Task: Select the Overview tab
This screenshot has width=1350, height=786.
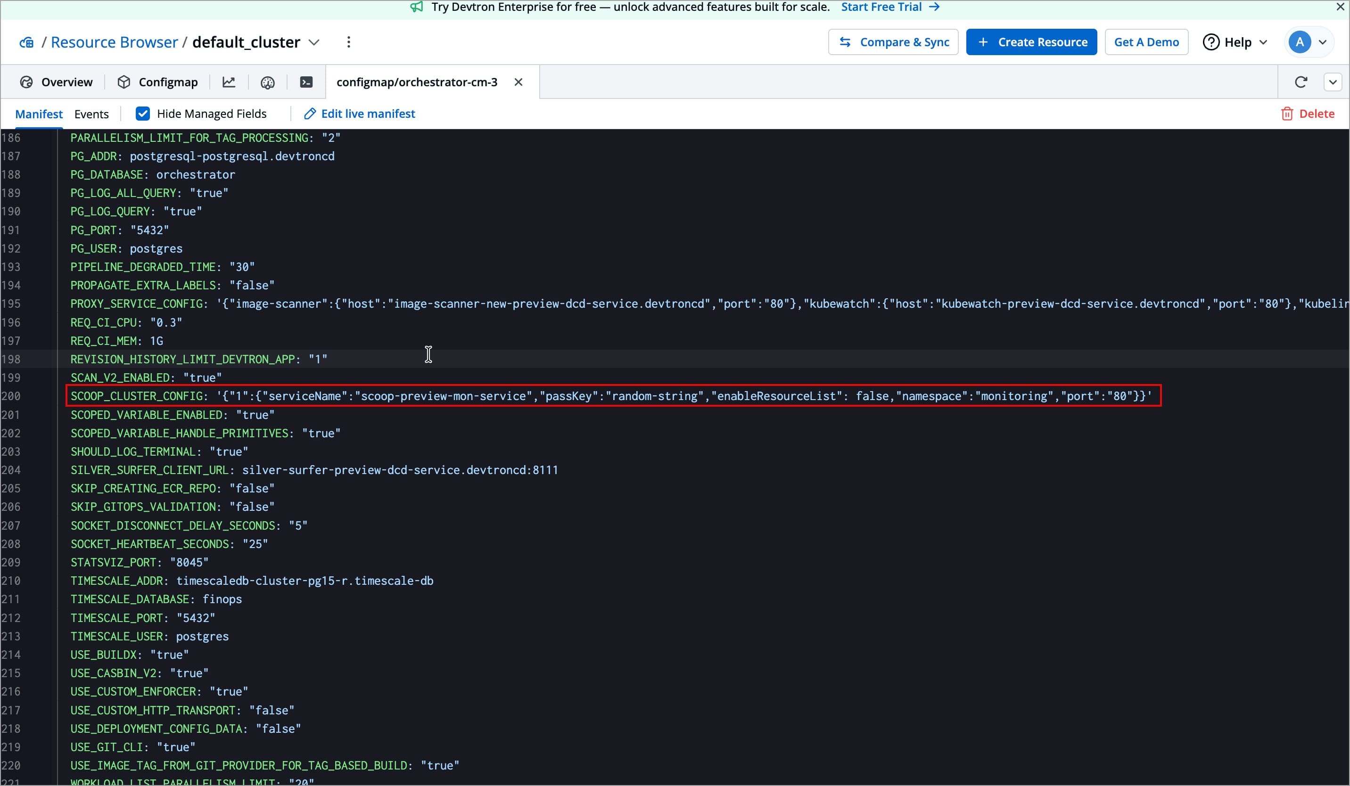Action: (x=56, y=82)
